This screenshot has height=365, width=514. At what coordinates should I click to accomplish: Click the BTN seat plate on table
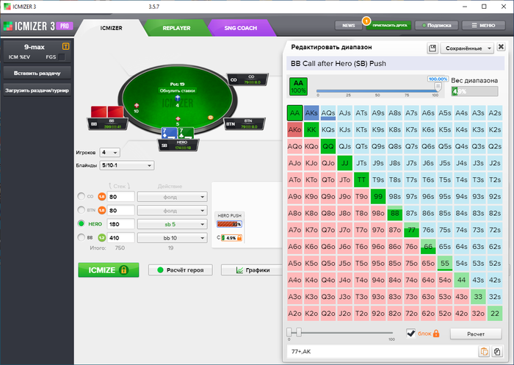(245, 123)
